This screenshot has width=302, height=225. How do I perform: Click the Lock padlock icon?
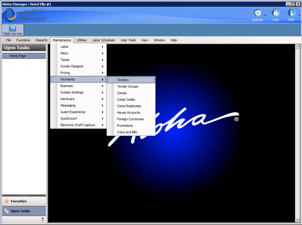point(276,13)
